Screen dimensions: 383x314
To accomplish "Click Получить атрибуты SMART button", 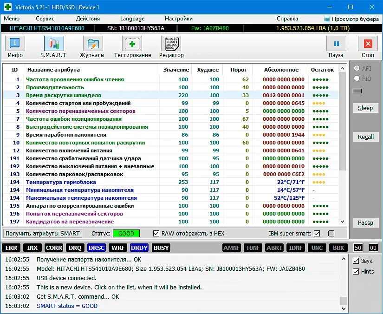I will coord(43,233).
